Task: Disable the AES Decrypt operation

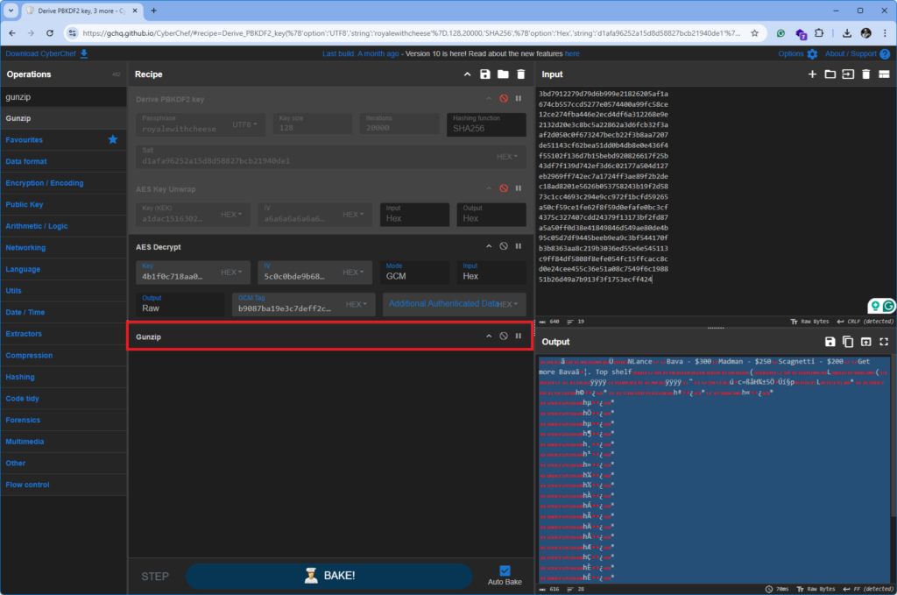Action: 504,246
